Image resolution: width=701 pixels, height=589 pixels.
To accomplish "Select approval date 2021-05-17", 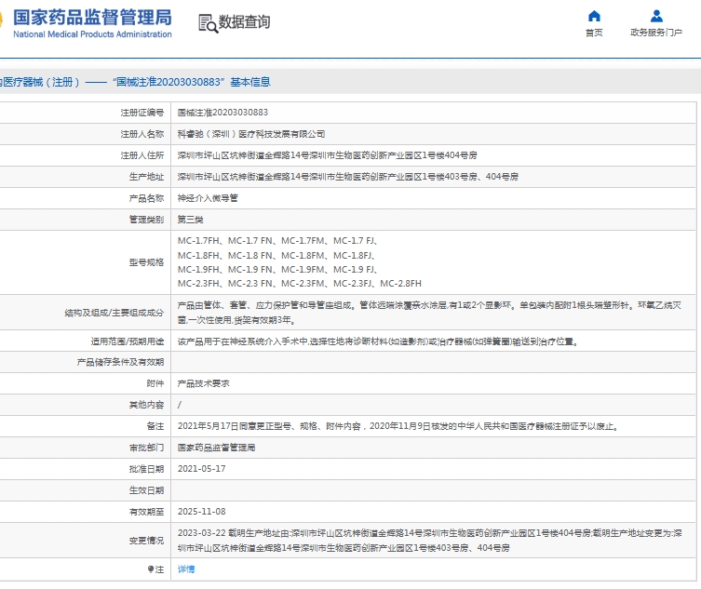I will coord(202,469).
